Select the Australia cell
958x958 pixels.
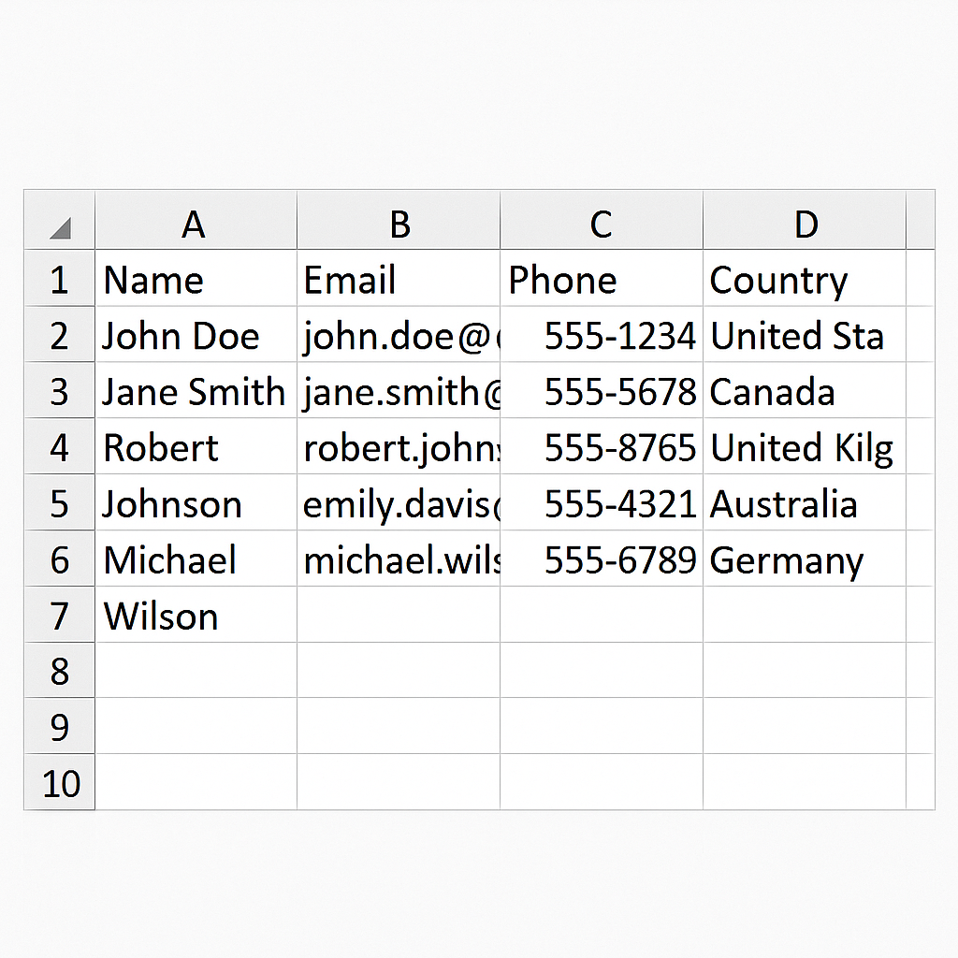(x=804, y=502)
